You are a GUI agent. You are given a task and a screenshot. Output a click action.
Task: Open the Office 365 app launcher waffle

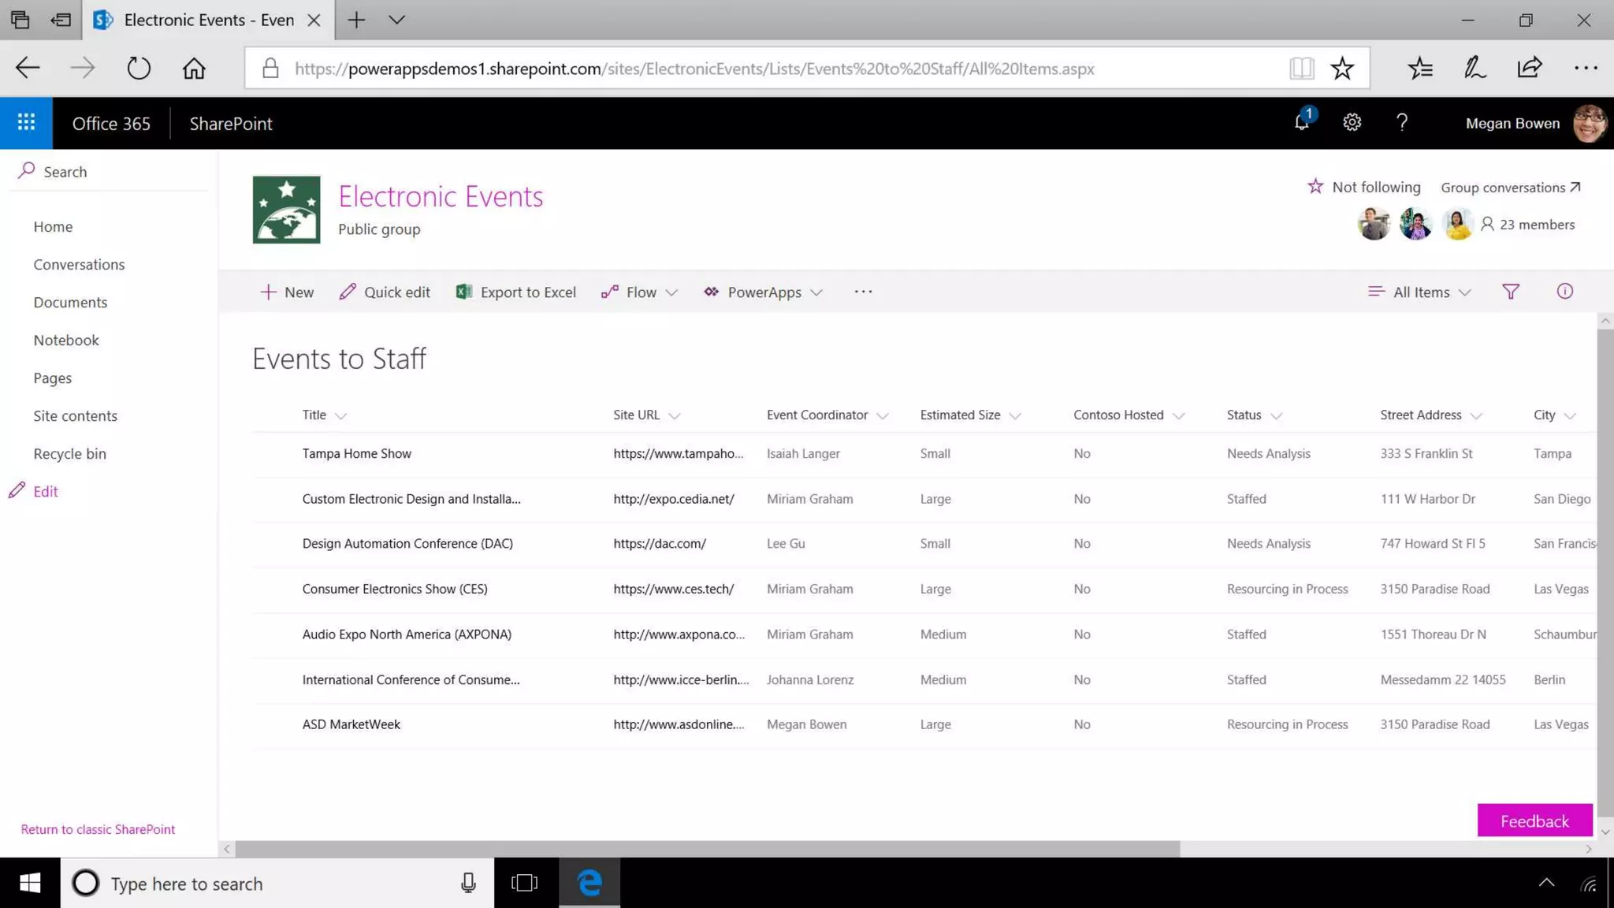coord(26,123)
